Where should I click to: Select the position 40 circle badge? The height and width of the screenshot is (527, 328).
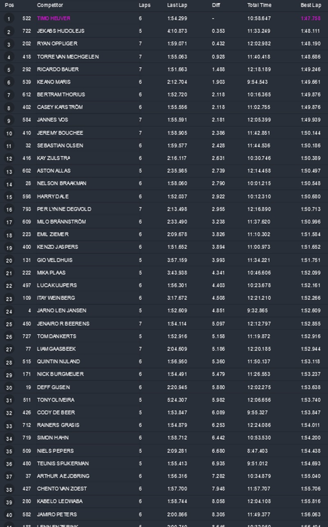point(9,515)
